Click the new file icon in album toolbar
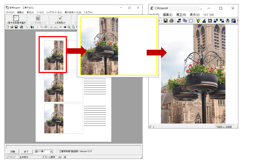Screen dimensions: 278x162 [8, 27]
